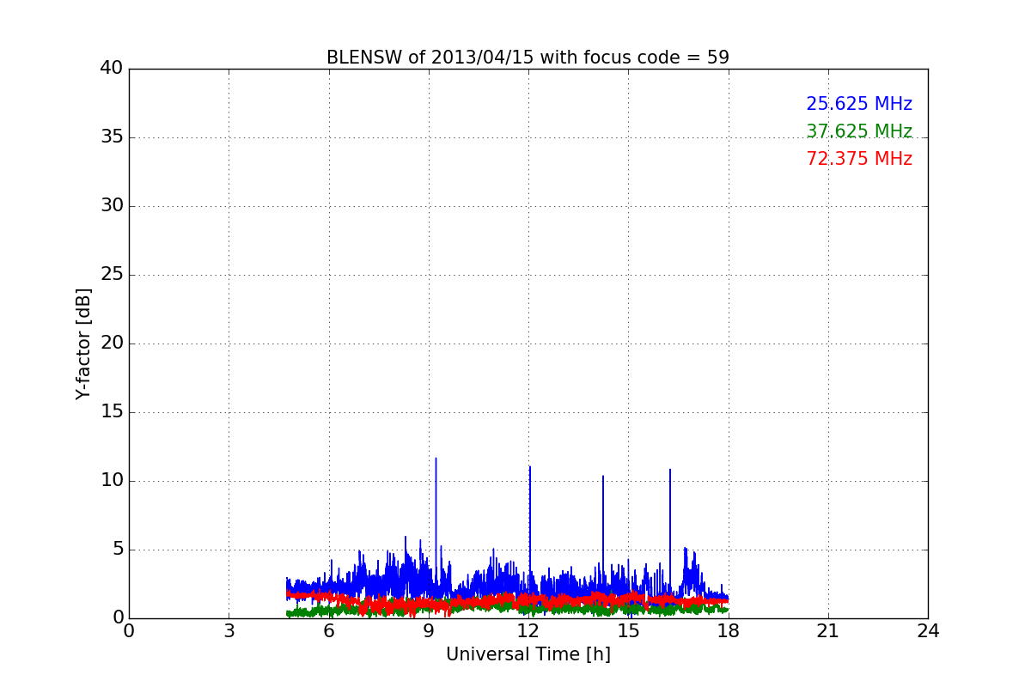This screenshot has width=1031, height=687.
Task: Click y-axis tick label '20'
Action: point(111,343)
